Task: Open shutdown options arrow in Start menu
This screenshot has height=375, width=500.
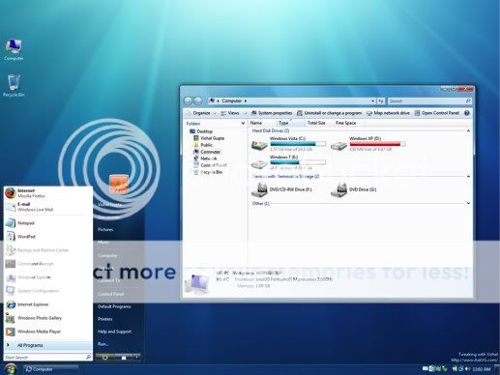Action: (137, 358)
